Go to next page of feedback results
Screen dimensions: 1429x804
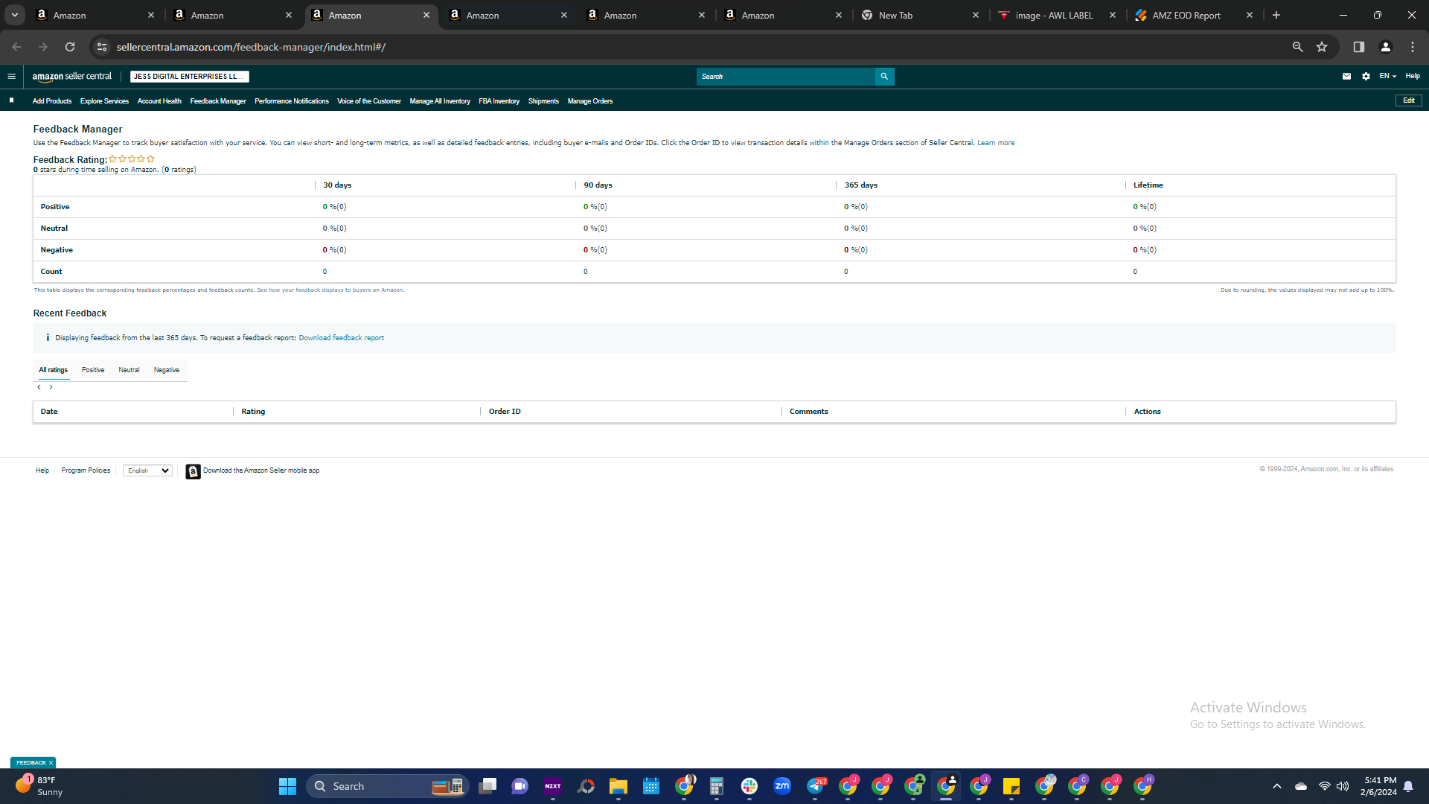coord(51,387)
